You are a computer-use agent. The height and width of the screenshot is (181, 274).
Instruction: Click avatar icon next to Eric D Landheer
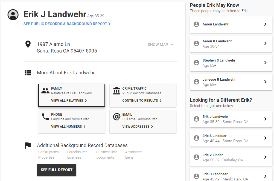pos(196,176)
